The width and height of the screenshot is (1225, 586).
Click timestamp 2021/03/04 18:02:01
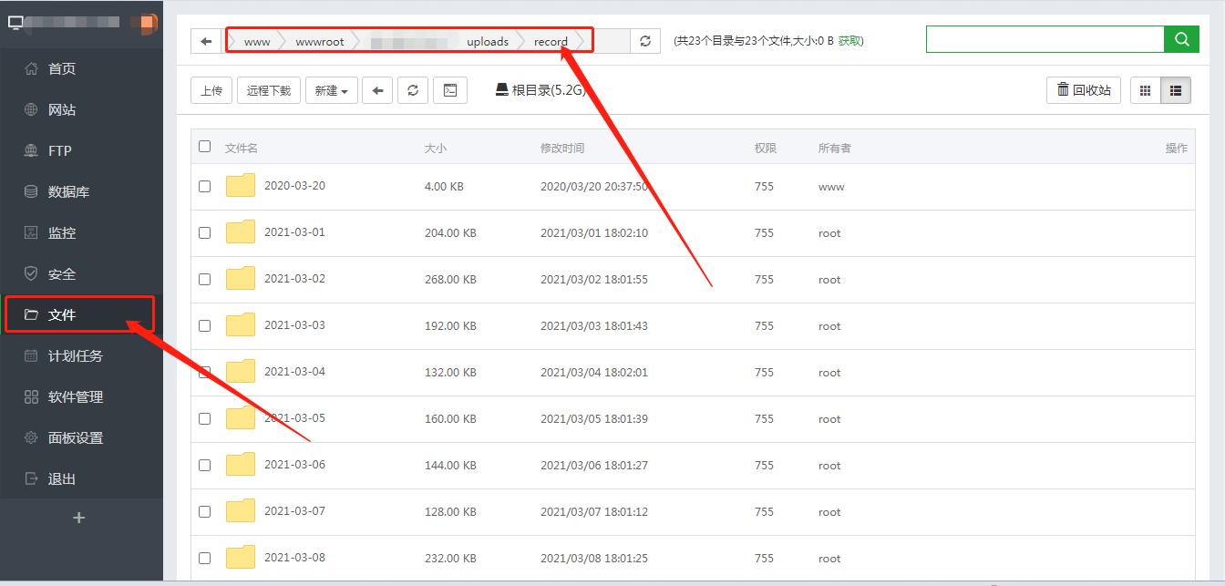click(594, 373)
